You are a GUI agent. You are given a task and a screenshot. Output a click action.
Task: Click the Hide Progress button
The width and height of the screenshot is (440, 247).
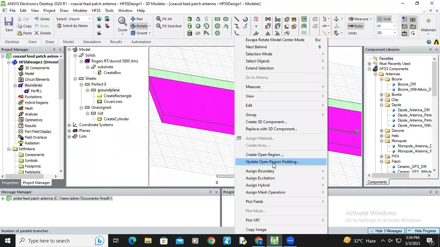click(422, 231)
